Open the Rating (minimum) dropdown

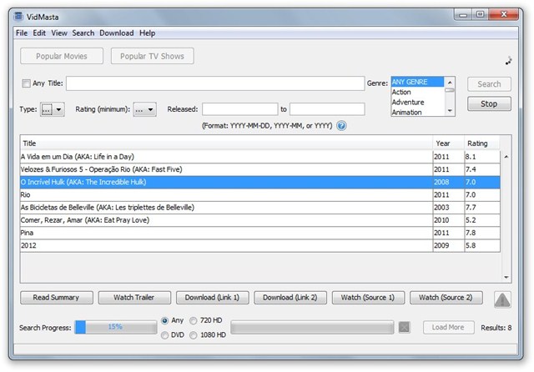coord(144,109)
